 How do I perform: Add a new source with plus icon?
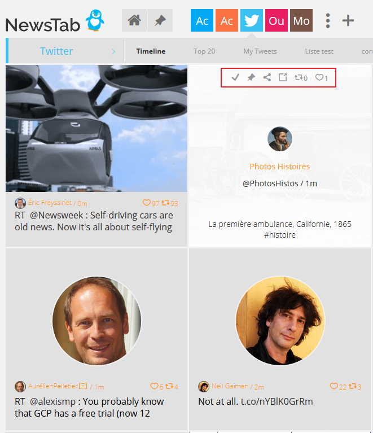click(x=348, y=21)
